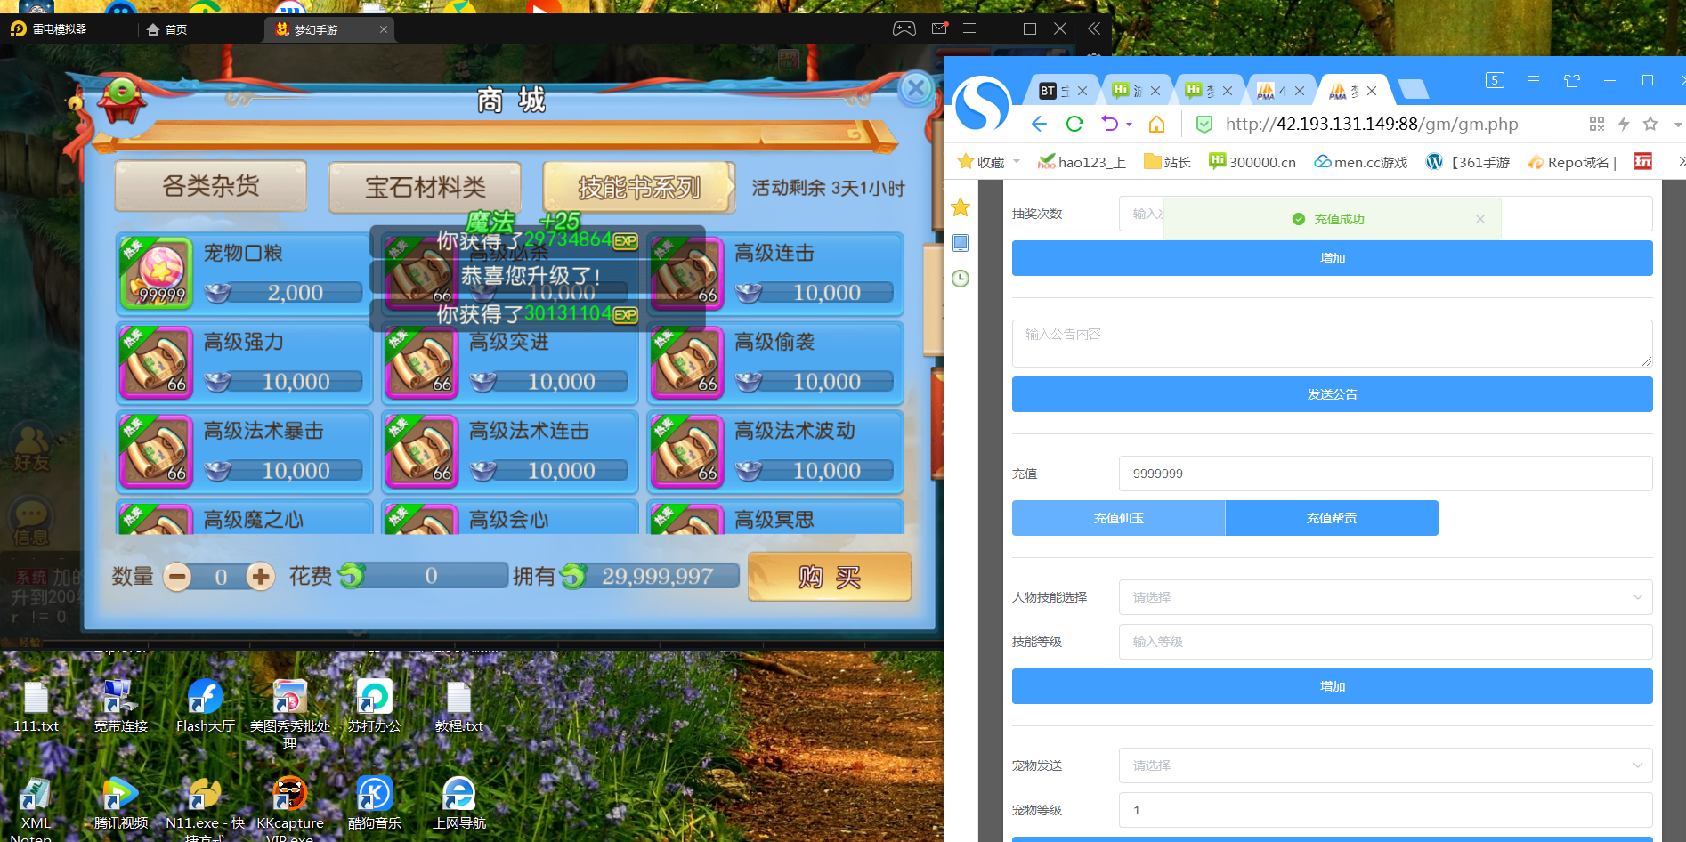Click the 发送公告 button
This screenshot has width=1686, height=842.
click(x=1332, y=394)
